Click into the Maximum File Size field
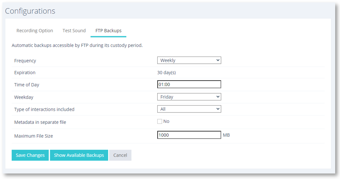340x179 pixels. click(189, 135)
